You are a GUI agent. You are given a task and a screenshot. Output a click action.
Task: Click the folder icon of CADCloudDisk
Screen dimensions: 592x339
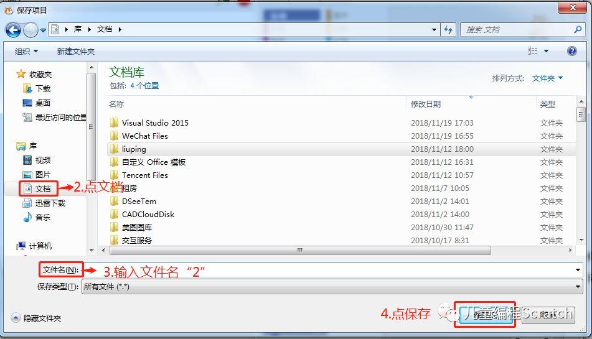pos(114,214)
